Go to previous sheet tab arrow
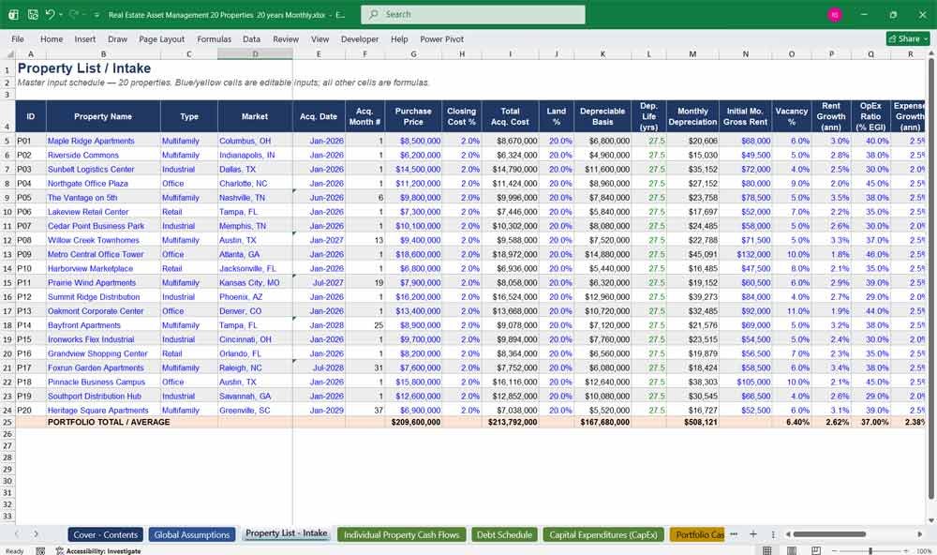 17,534
